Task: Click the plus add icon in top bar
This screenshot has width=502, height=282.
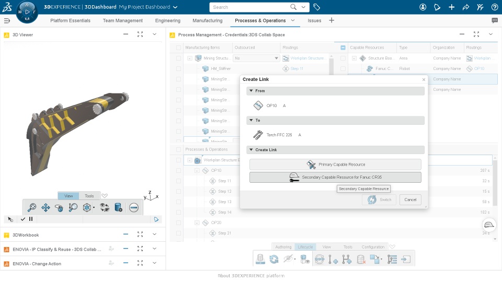Action: 451,7
